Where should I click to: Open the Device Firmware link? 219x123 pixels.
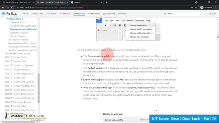point(17,36)
